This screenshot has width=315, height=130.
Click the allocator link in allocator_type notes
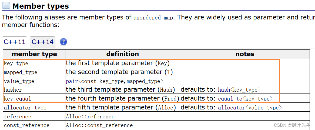pyautogui.click(x=232, y=108)
